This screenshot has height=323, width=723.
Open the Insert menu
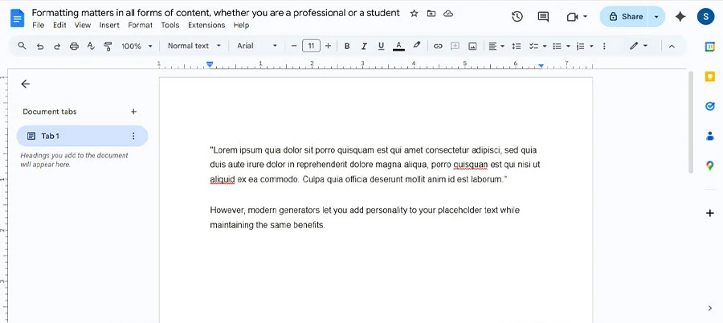(109, 26)
